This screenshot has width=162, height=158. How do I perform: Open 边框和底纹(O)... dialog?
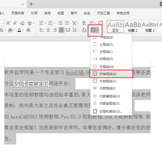(x=111, y=111)
